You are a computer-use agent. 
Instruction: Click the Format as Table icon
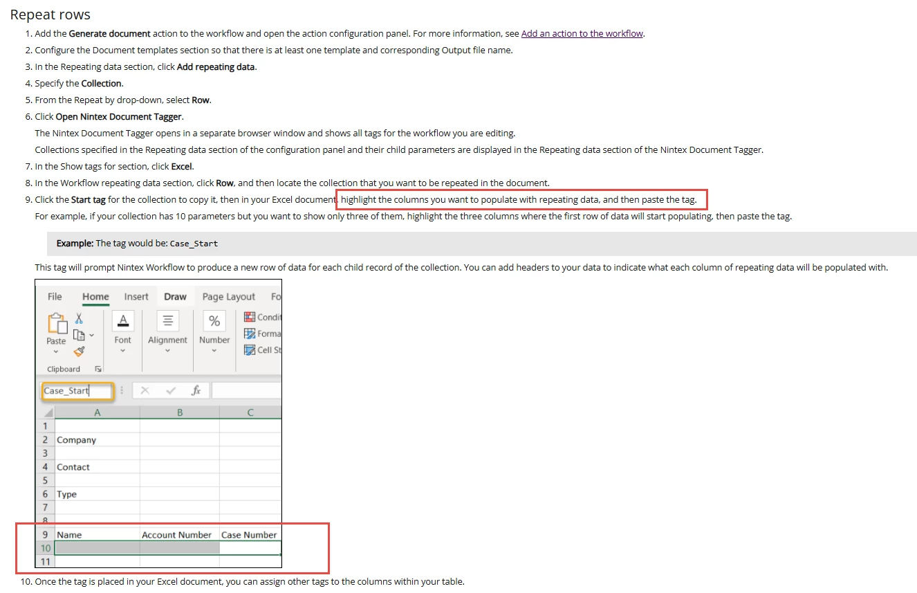tap(250, 334)
